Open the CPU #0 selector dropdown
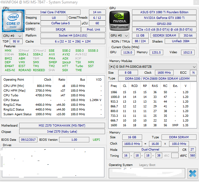 point(12,36)
